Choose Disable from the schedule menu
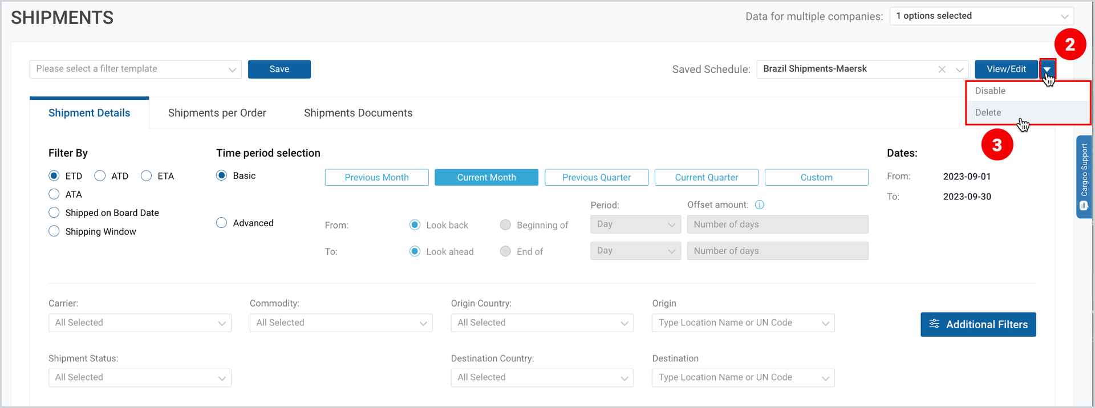This screenshot has width=1095, height=408. [1028, 91]
